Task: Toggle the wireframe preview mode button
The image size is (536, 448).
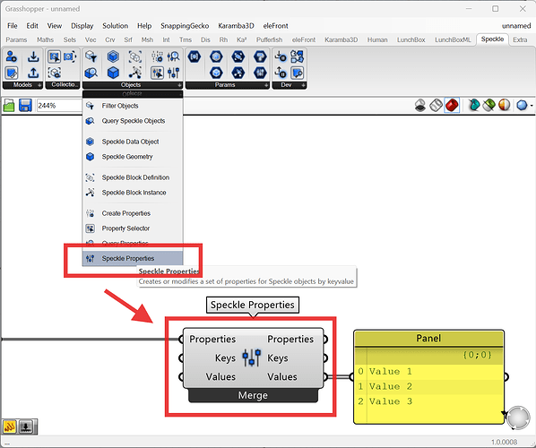Action: pyautogui.click(x=436, y=105)
